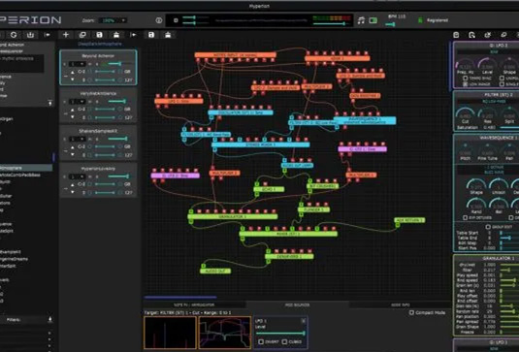Click the plus icon to add a layer
This screenshot has height=352, width=519.
pos(66,35)
